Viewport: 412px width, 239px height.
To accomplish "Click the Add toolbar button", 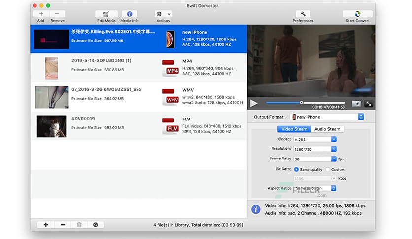I will coord(41,14).
